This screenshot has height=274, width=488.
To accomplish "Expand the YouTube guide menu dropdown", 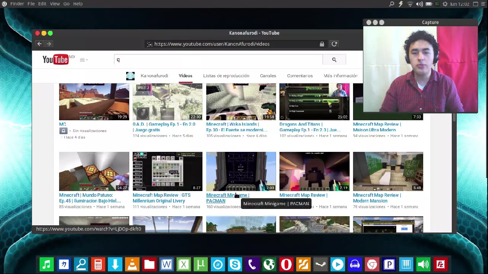I will (x=84, y=60).
